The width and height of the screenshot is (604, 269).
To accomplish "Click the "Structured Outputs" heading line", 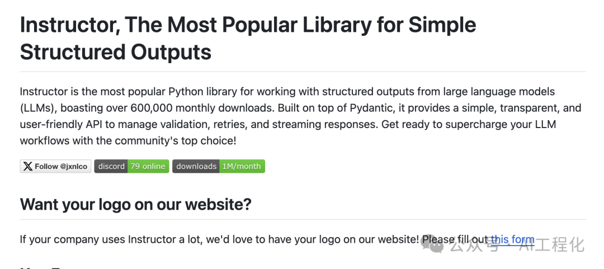I will pos(116,52).
